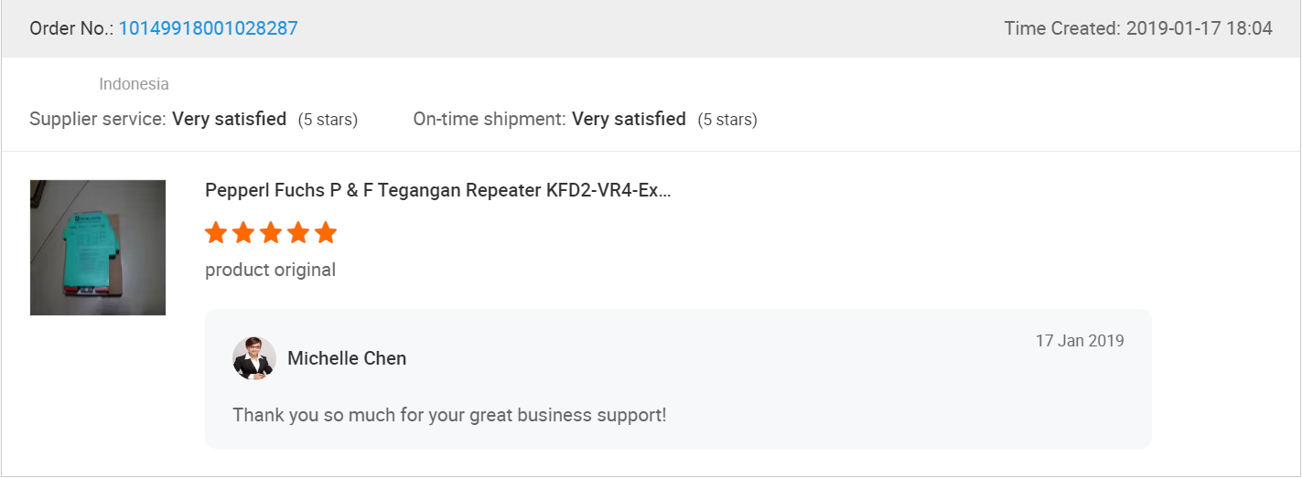Click the third orange rating star
Viewport: 1302px width, 478px height.
click(x=271, y=233)
